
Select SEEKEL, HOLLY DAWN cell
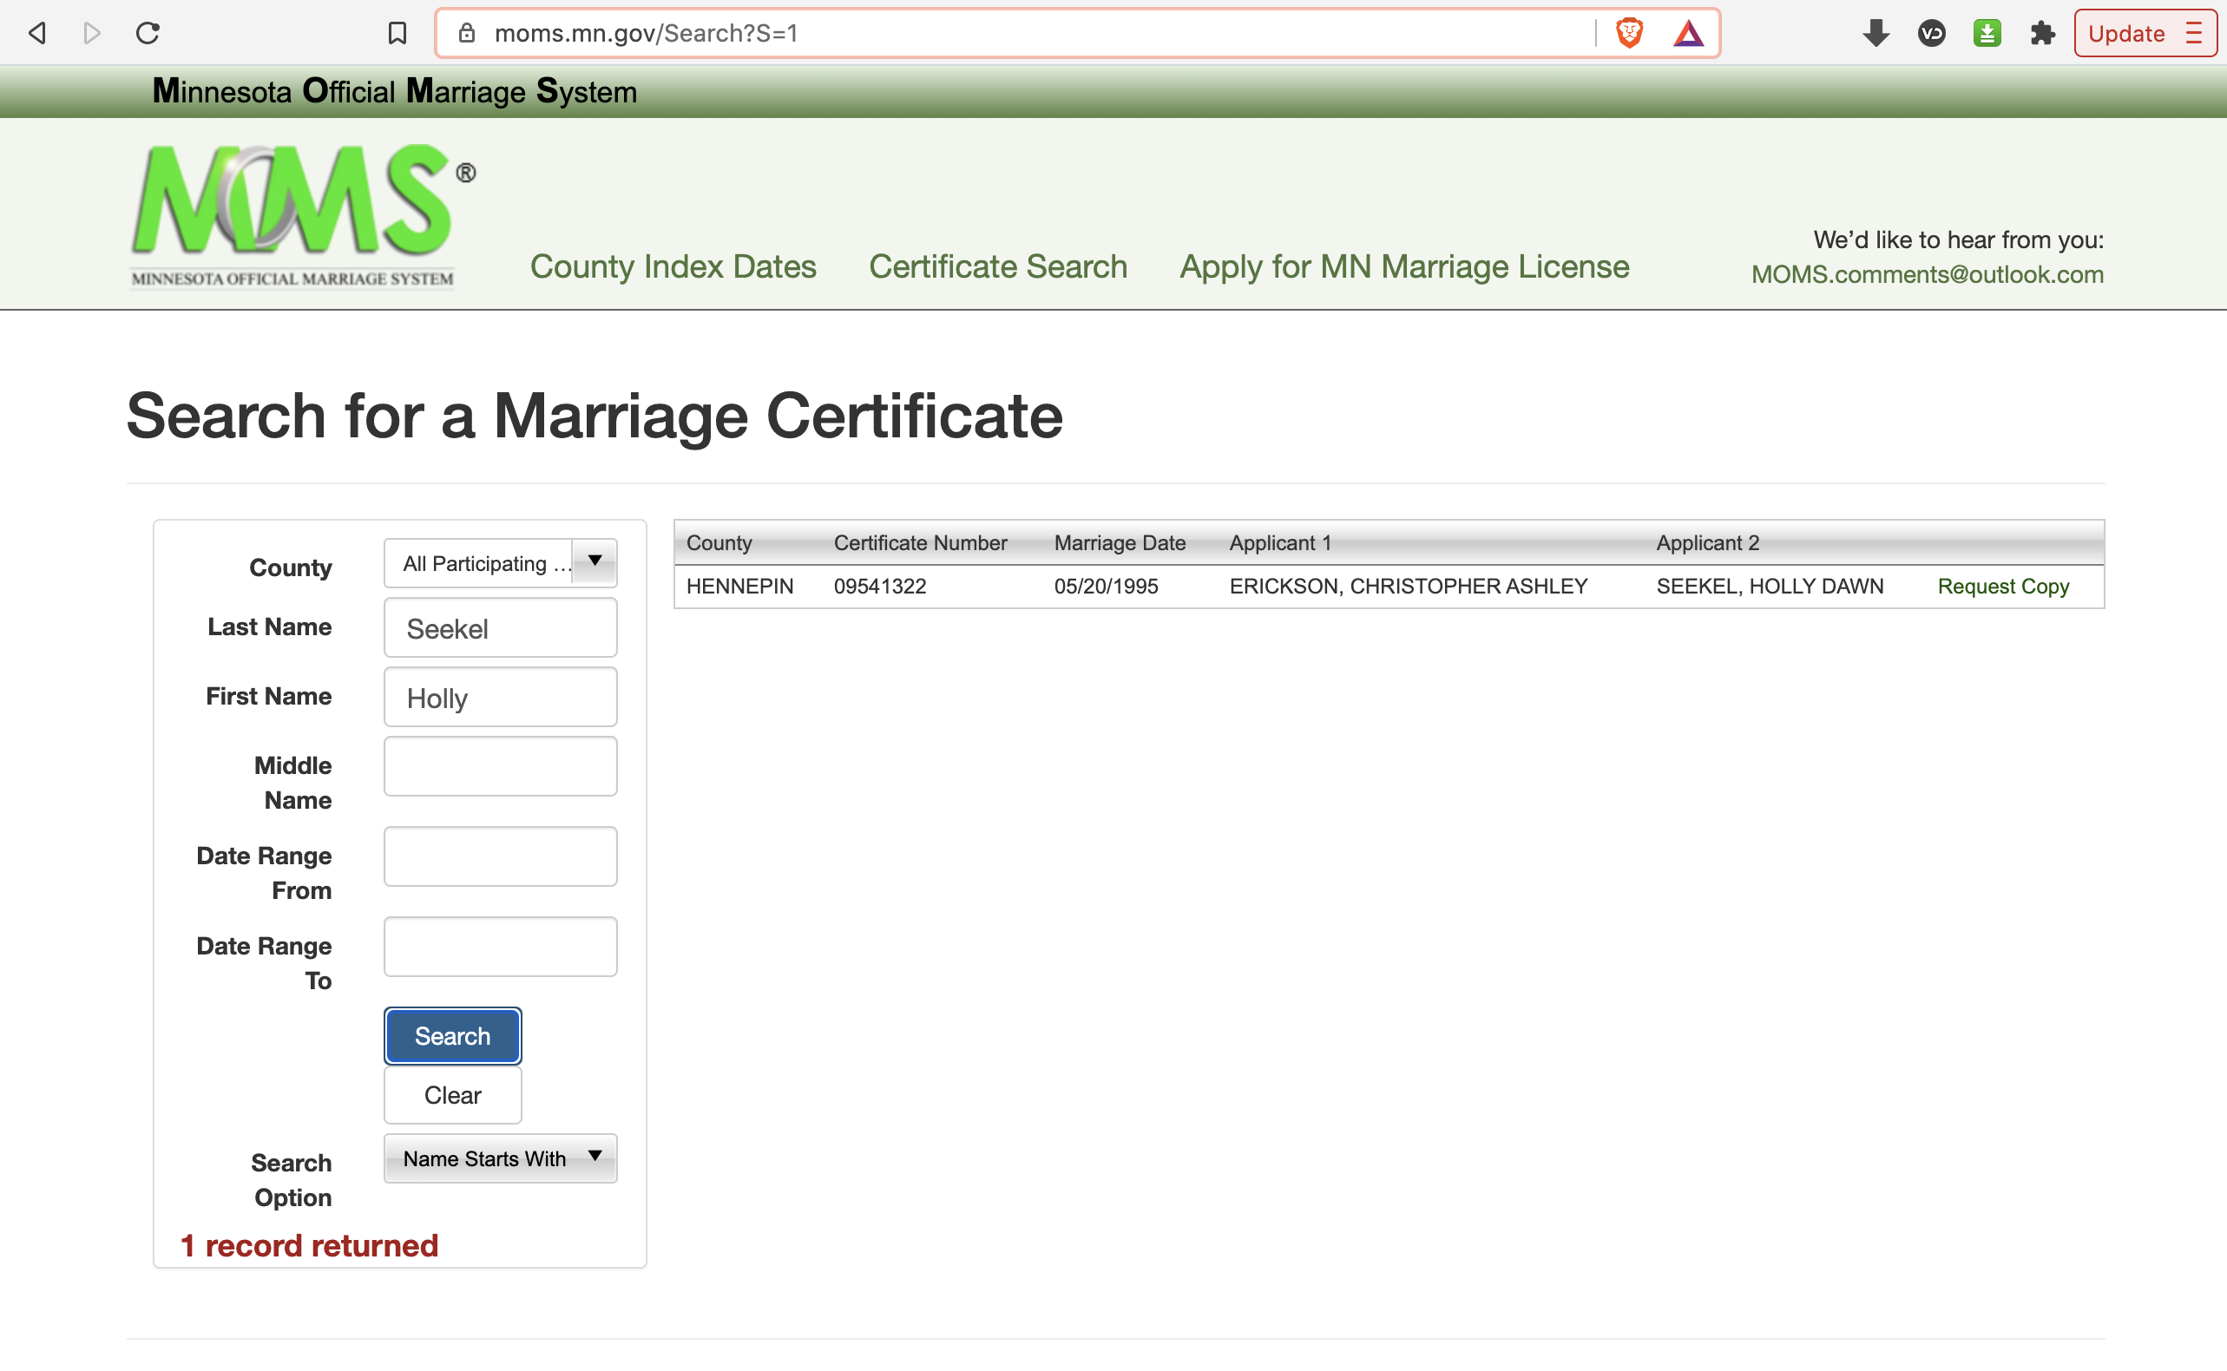tap(1769, 587)
